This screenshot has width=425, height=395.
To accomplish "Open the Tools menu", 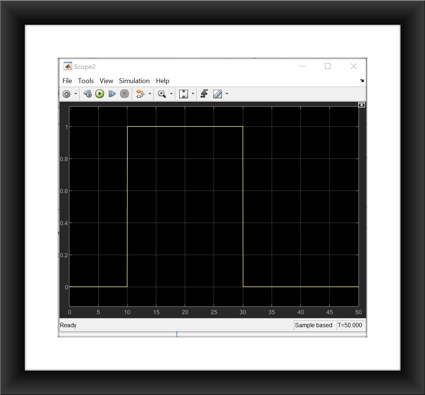I will point(86,81).
